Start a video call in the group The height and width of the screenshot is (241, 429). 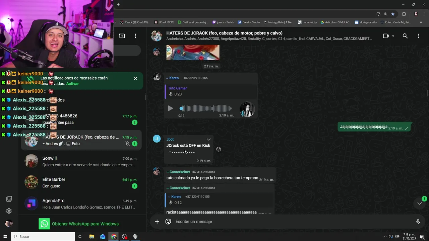point(386,36)
